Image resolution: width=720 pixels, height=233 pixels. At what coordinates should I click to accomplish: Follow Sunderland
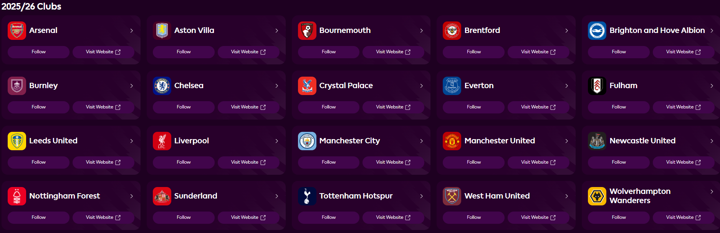(183, 217)
